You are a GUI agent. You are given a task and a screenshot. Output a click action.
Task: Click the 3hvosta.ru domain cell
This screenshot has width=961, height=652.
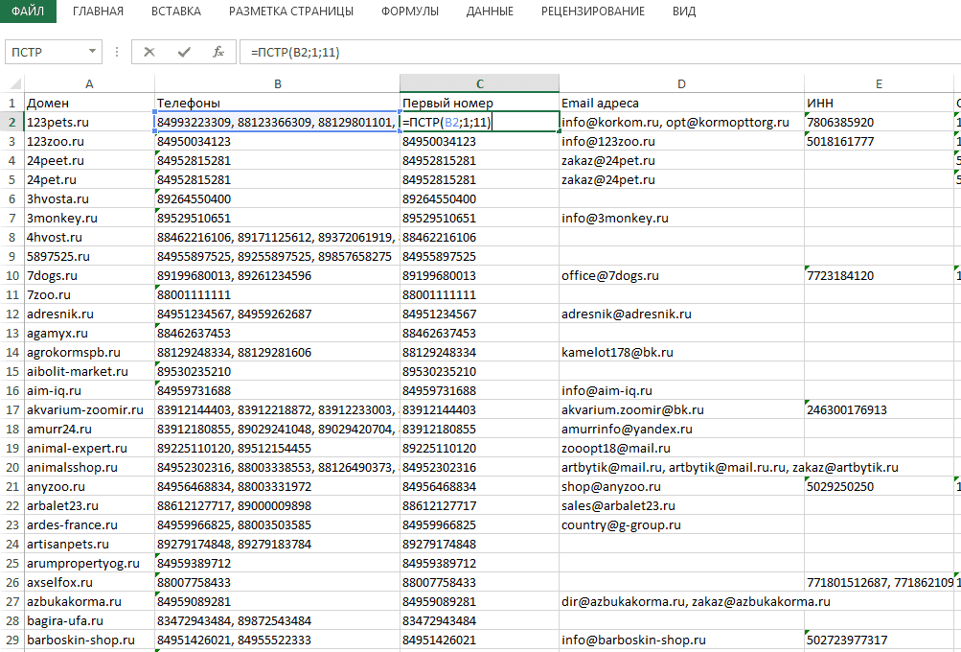click(89, 198)
